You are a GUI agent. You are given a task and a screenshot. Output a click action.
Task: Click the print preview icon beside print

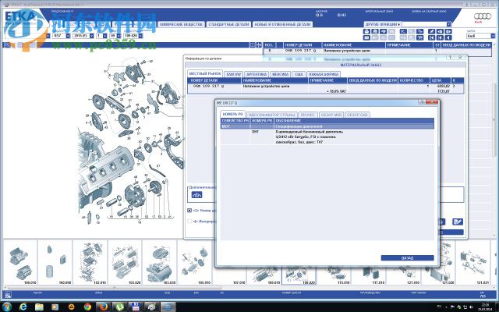[x=375, y=31]
